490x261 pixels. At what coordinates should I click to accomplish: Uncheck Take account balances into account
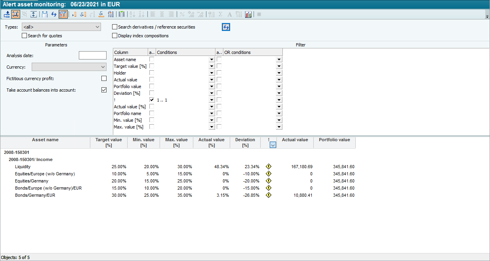[x=104, y=90]
